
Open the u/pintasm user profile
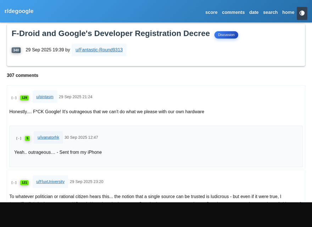(45, 97)
